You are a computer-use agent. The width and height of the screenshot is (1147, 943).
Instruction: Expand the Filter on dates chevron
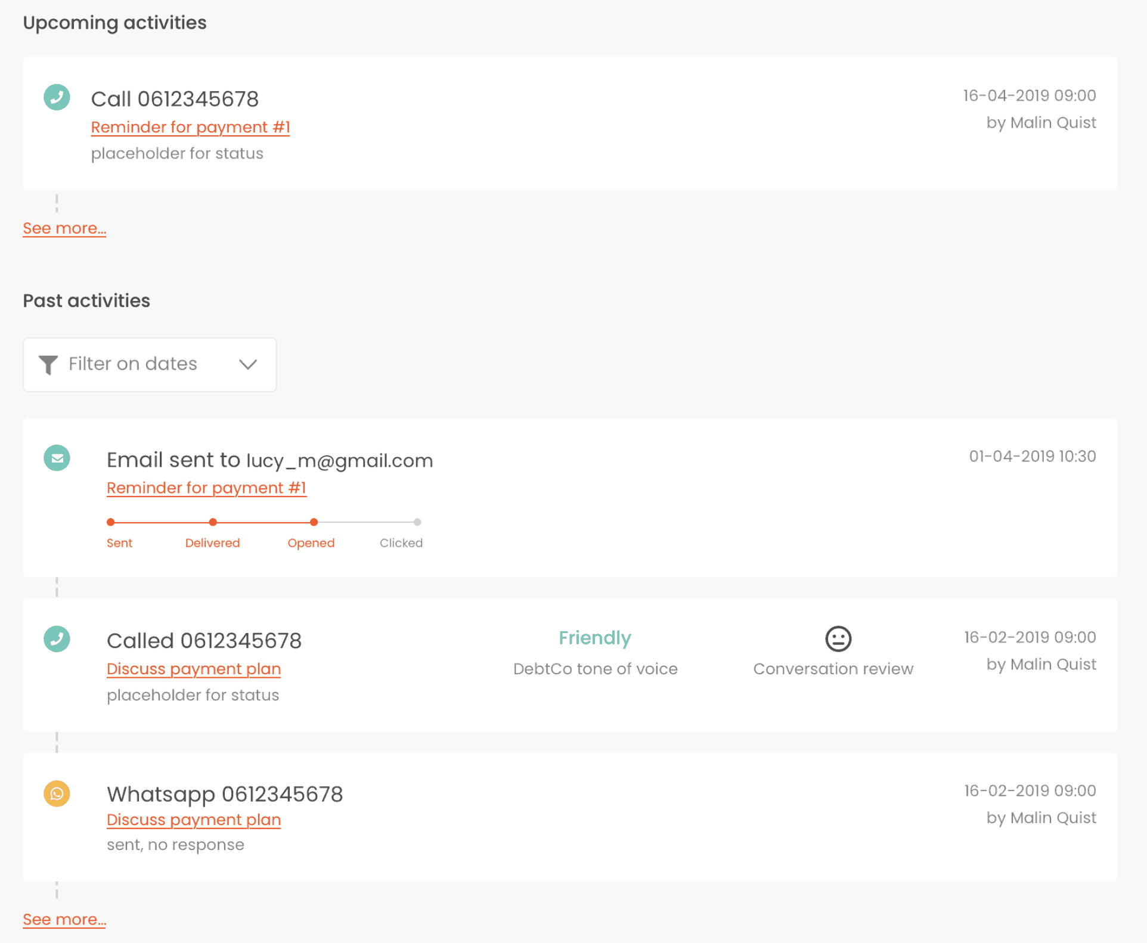tap(248, 364)
